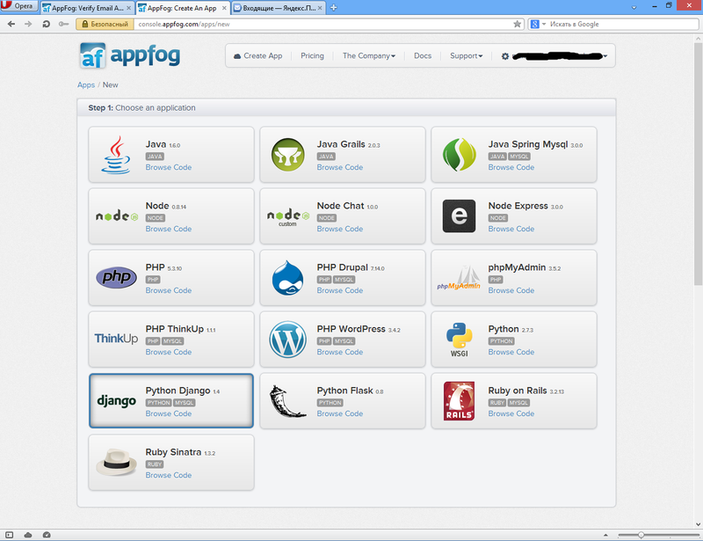Click the phpMyAdmin sailboat logo
Viewport: 703px width, 541px height.
point(459,278)
